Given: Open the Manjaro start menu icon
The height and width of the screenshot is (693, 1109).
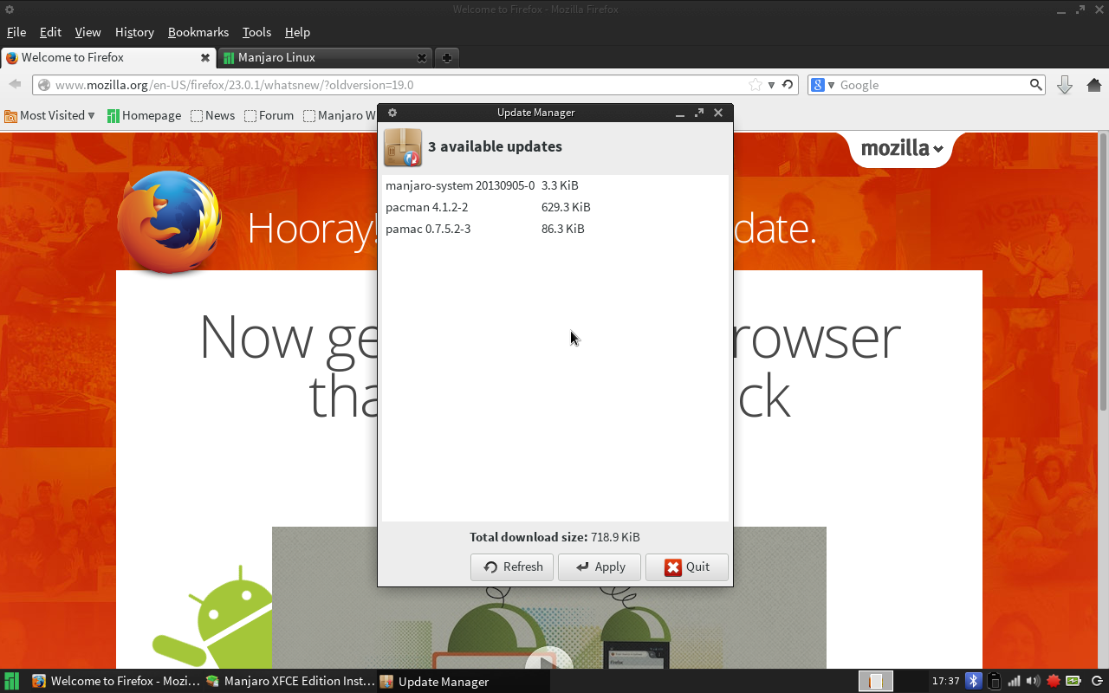Looking at the screenshot, I should click(x=12, y=682).
